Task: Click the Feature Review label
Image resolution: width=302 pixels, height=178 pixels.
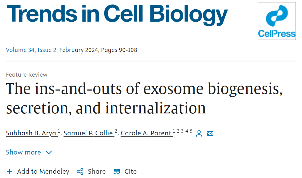Action: click(27, 75)
